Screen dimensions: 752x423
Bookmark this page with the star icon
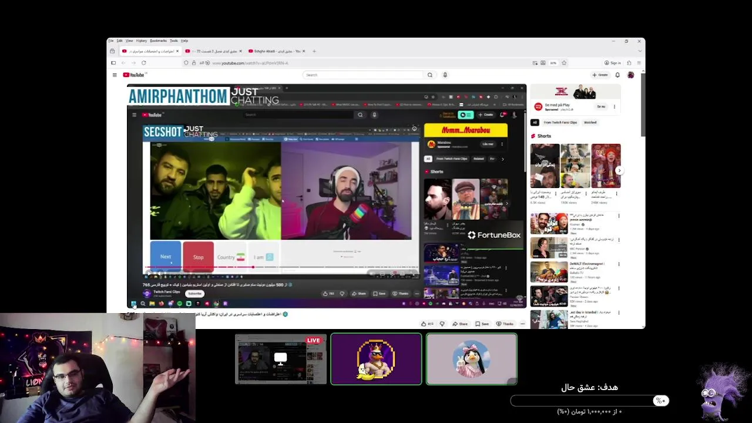(x=564, y=63)
